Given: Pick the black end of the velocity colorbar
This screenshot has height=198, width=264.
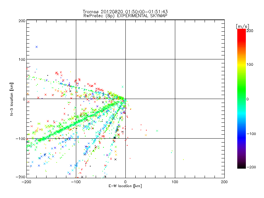Looking at the screenshot, I should [242, 166].
